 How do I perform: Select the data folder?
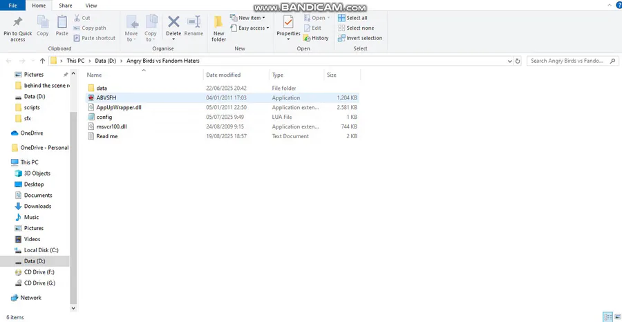tap(222, 88)
